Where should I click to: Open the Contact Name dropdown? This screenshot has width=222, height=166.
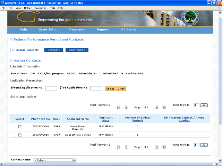[x=55, y=160]
